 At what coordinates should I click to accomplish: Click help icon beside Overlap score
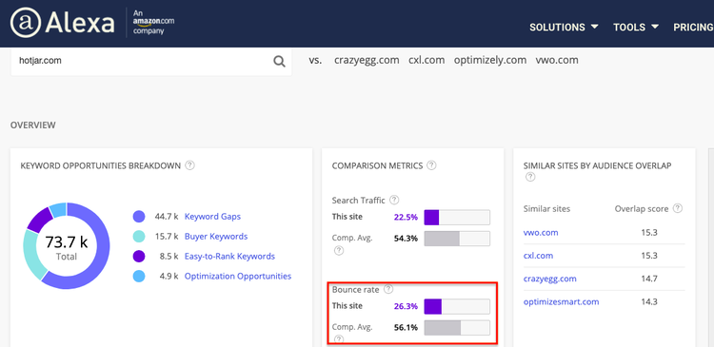(x=678, y=208)
